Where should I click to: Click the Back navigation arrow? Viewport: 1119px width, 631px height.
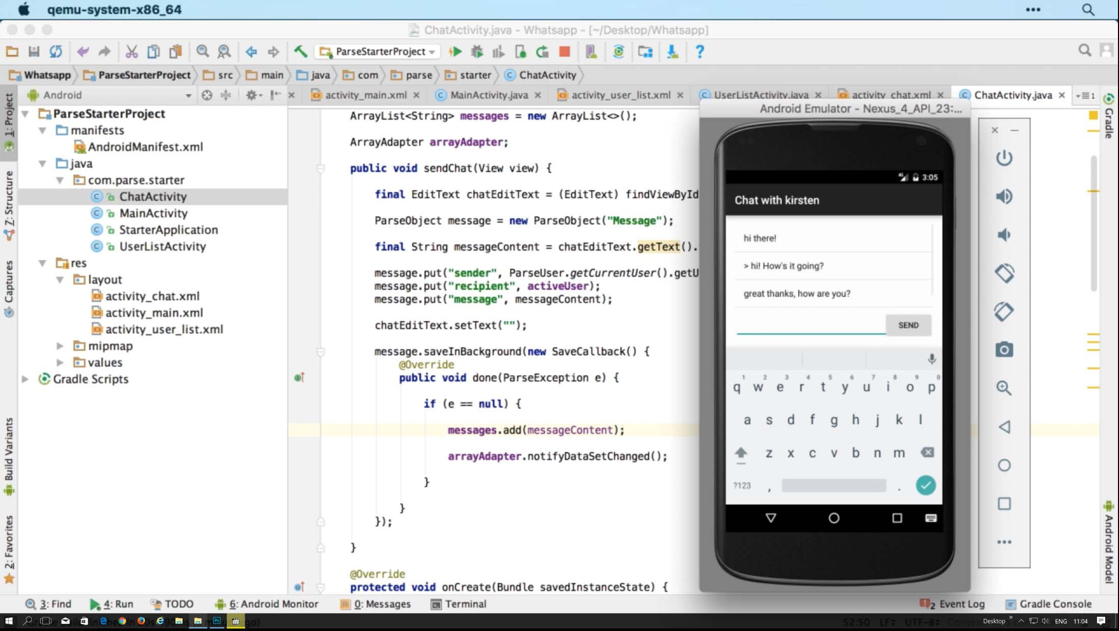(x=251, y=51)
